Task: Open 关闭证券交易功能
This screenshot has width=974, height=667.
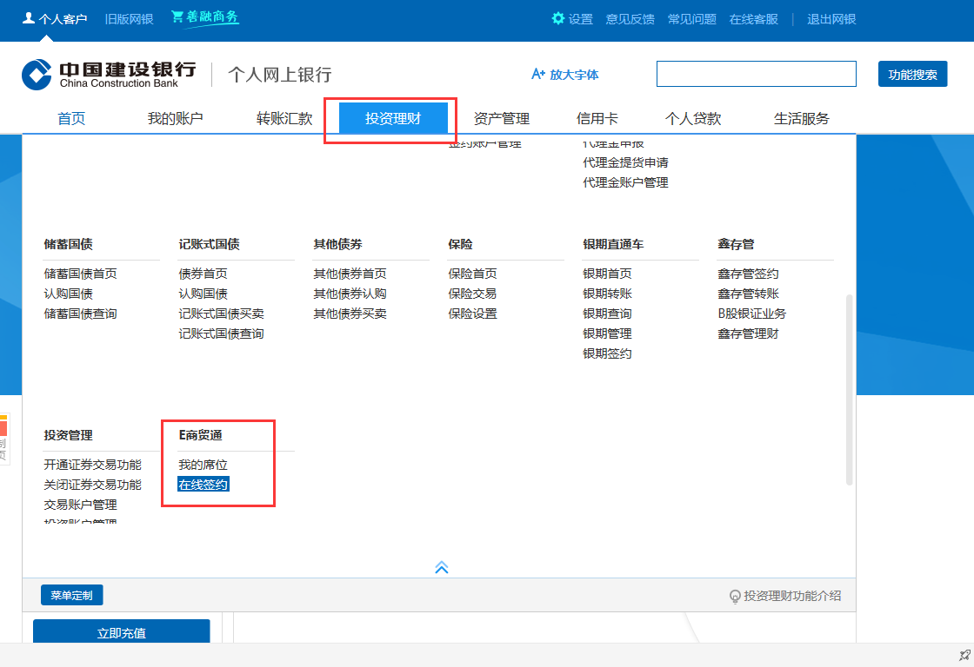Action: (x=92, y=485)
